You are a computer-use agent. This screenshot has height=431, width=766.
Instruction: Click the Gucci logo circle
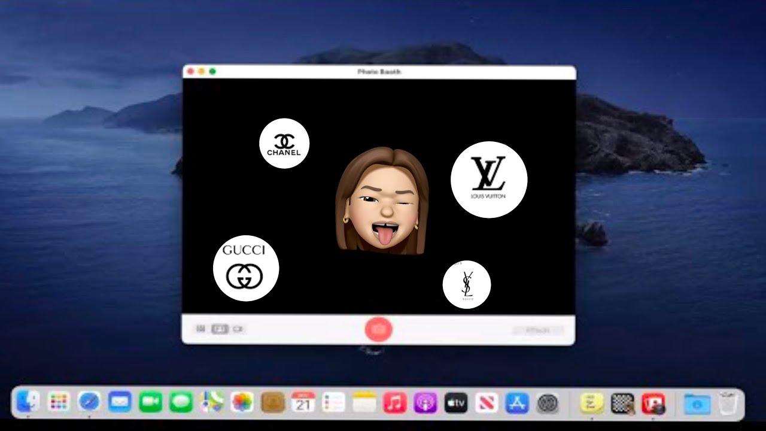pyautogui.click(x=246, y=268)
